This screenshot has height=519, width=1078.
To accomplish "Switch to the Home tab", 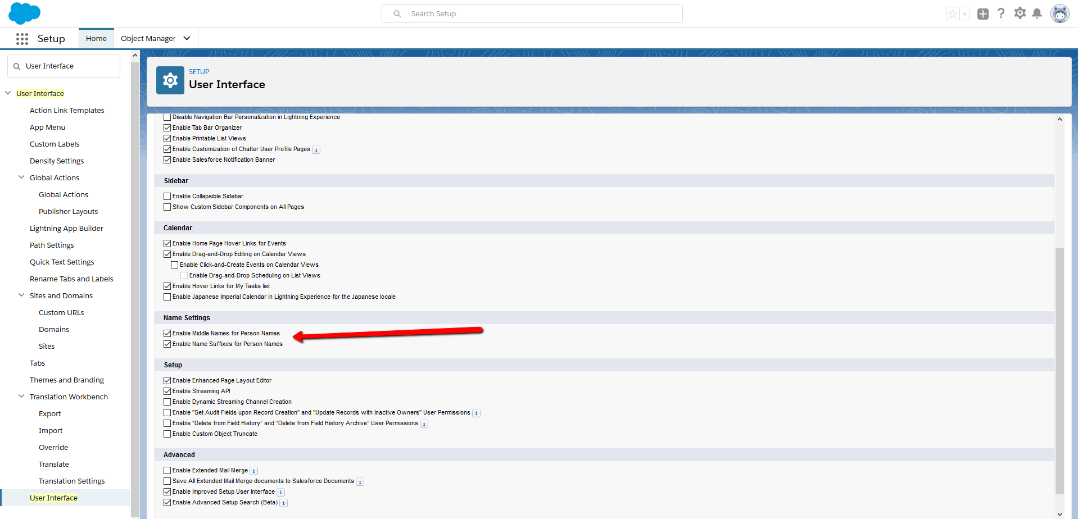I will [96, 39].
